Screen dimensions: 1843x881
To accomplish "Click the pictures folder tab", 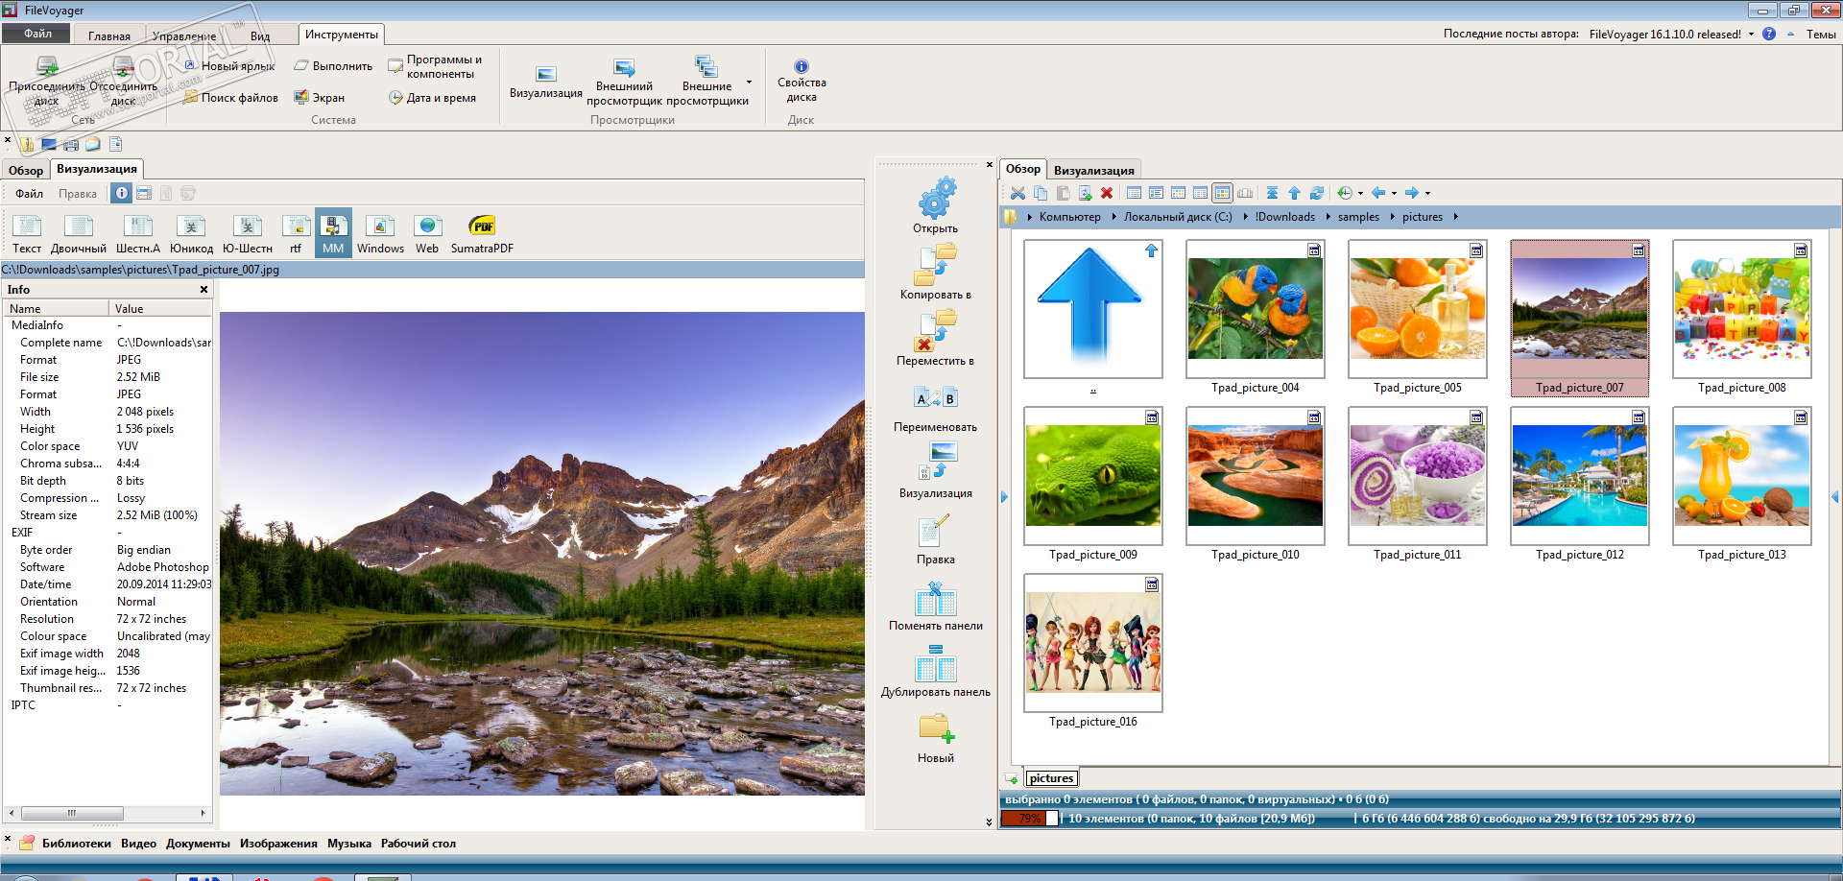I will pos(1051,778).
